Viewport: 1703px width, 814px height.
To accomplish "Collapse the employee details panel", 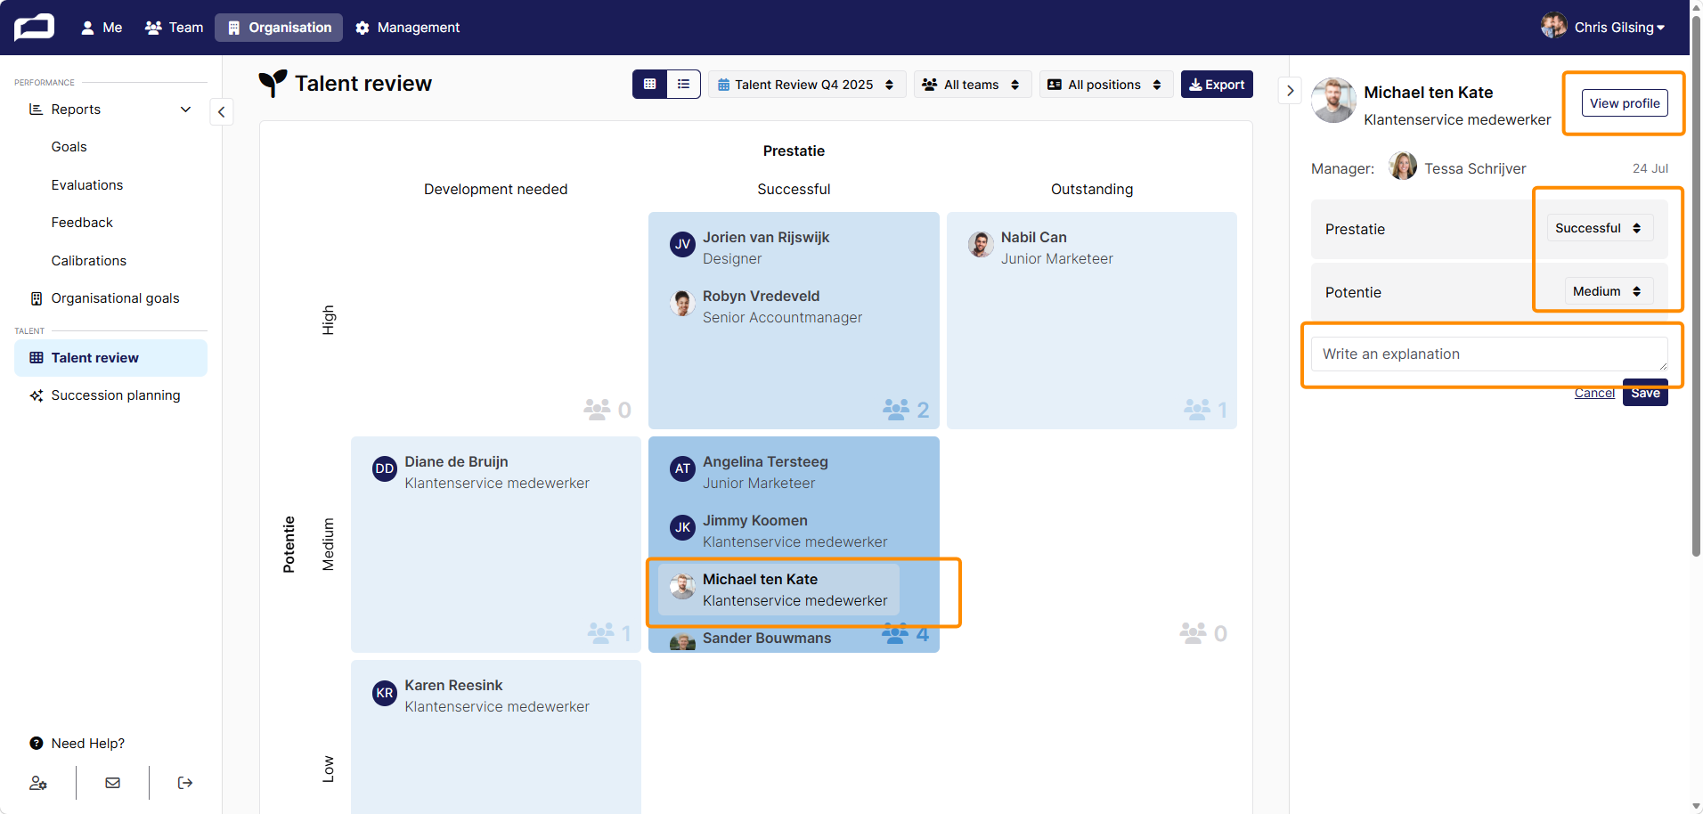I will coord(1291,91).
